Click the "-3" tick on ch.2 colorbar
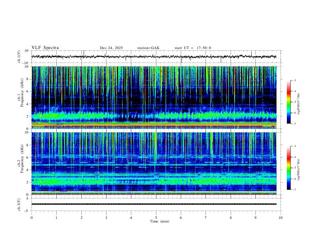This screenshot has height=244, width=316. pyautogui.click(x=294, y=146)
